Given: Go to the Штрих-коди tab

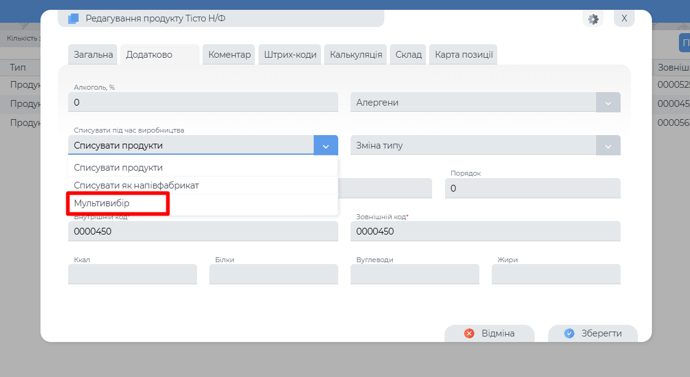Looking at the screenshot, I should 290,55.
